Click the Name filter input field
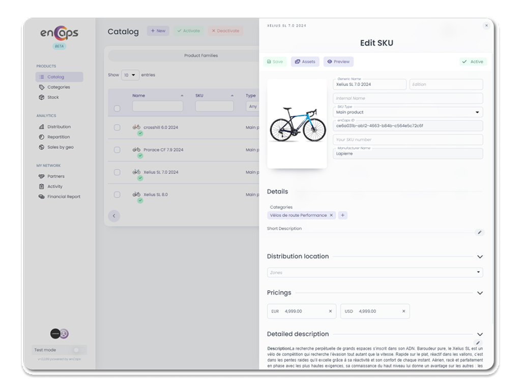Screen dimensions: 521x391 [158, 106]
